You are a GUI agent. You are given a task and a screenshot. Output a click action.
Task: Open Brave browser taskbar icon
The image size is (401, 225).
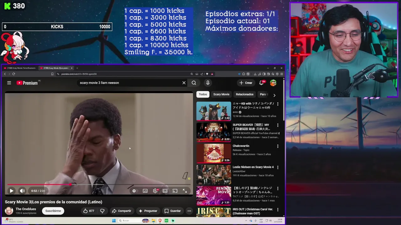pos(160,221)
